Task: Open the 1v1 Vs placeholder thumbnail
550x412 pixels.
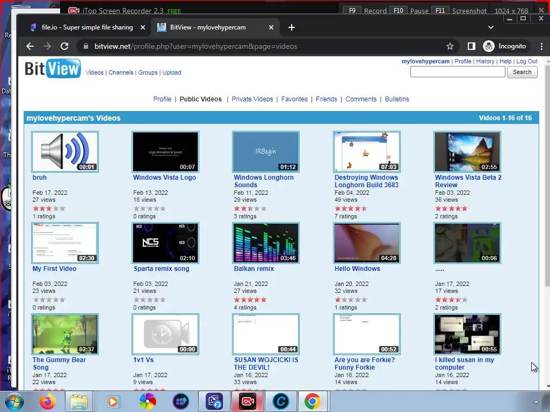Action: tap(165, 334)
